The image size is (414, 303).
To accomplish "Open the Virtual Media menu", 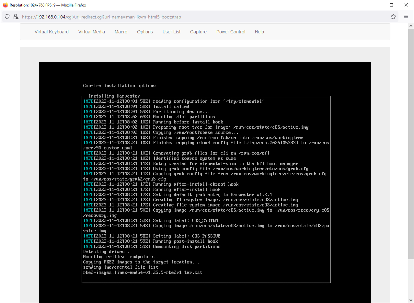I will tap(92, 32).
